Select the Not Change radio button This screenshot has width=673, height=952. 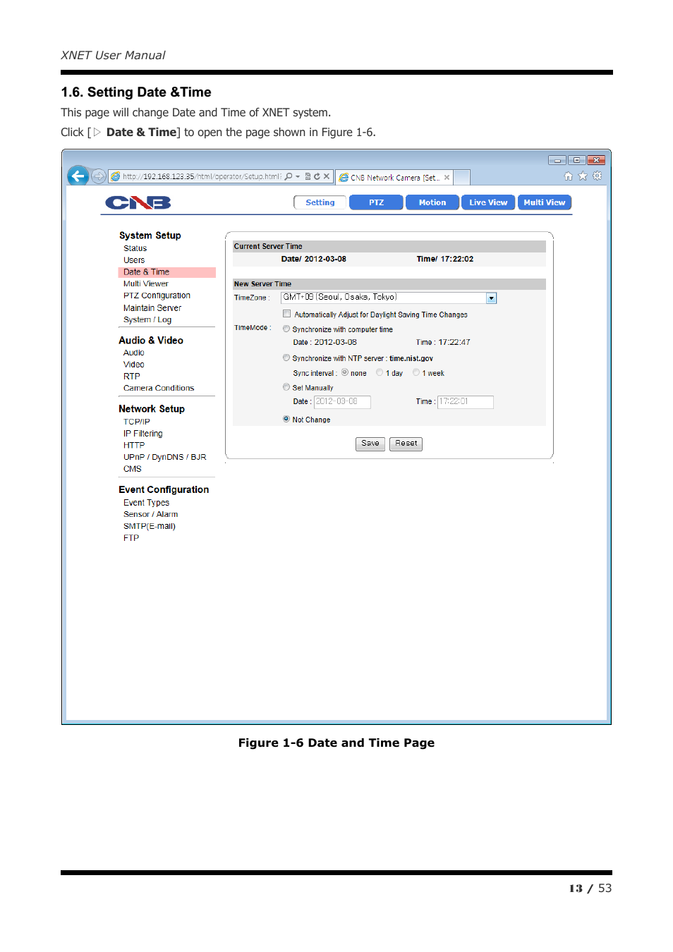(x=286, y=419)
